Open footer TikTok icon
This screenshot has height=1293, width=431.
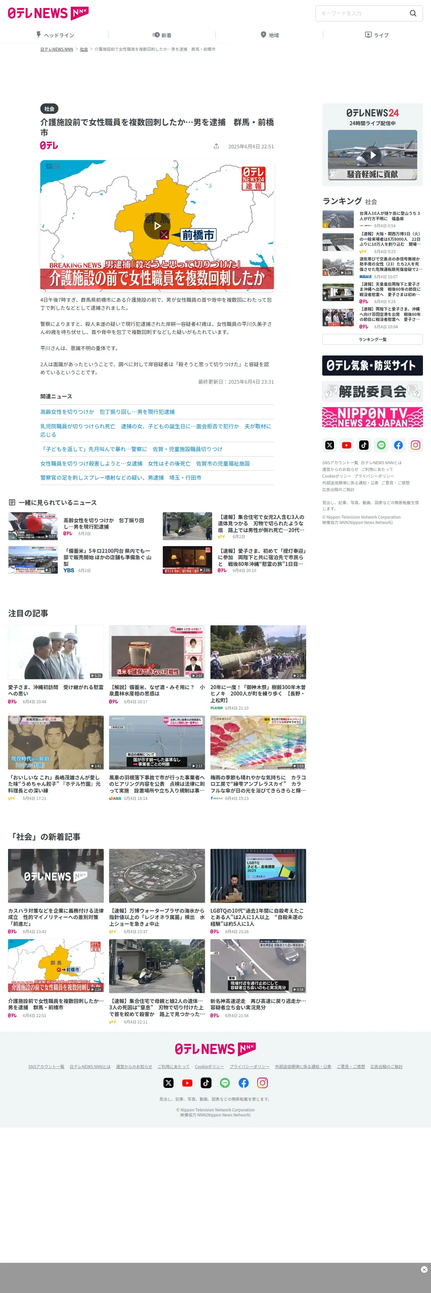pyautogui.click(x=206, y=1083)
